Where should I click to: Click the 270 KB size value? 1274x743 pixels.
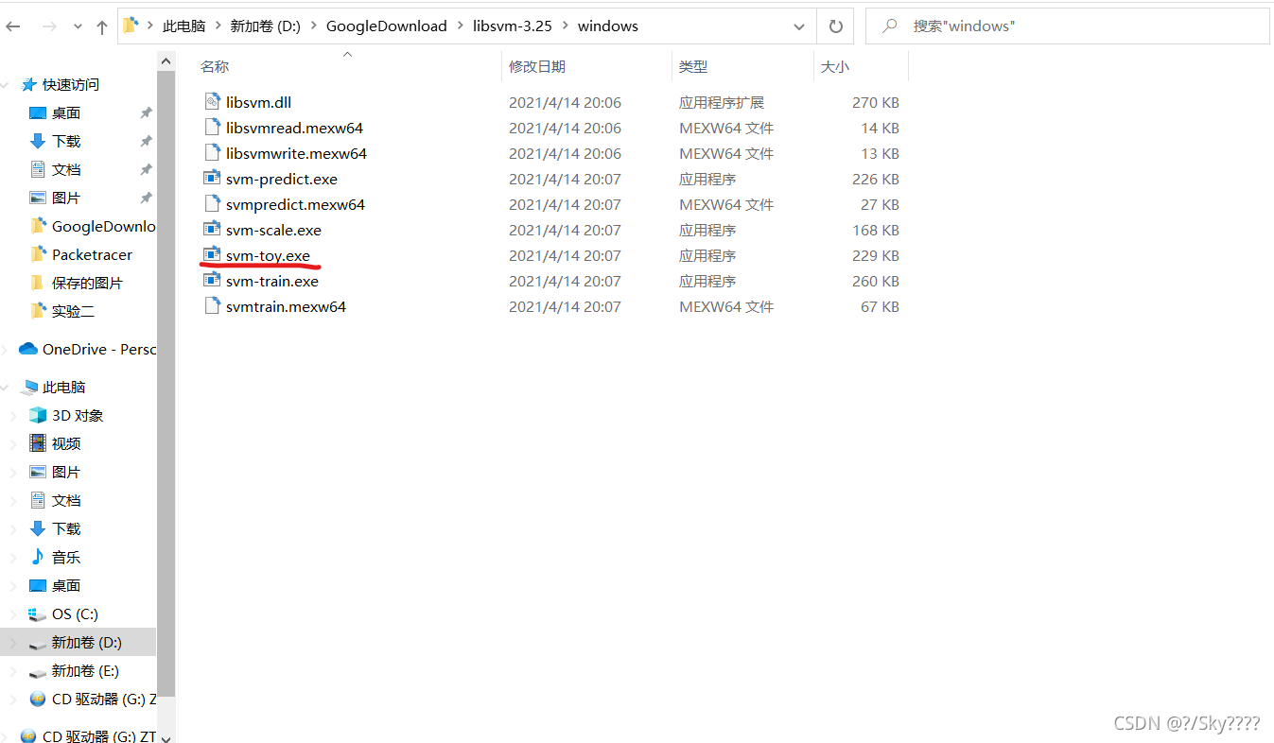click(876, 102)
